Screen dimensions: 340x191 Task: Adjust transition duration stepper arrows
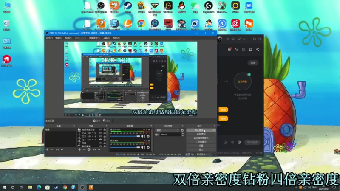(183, 135)
